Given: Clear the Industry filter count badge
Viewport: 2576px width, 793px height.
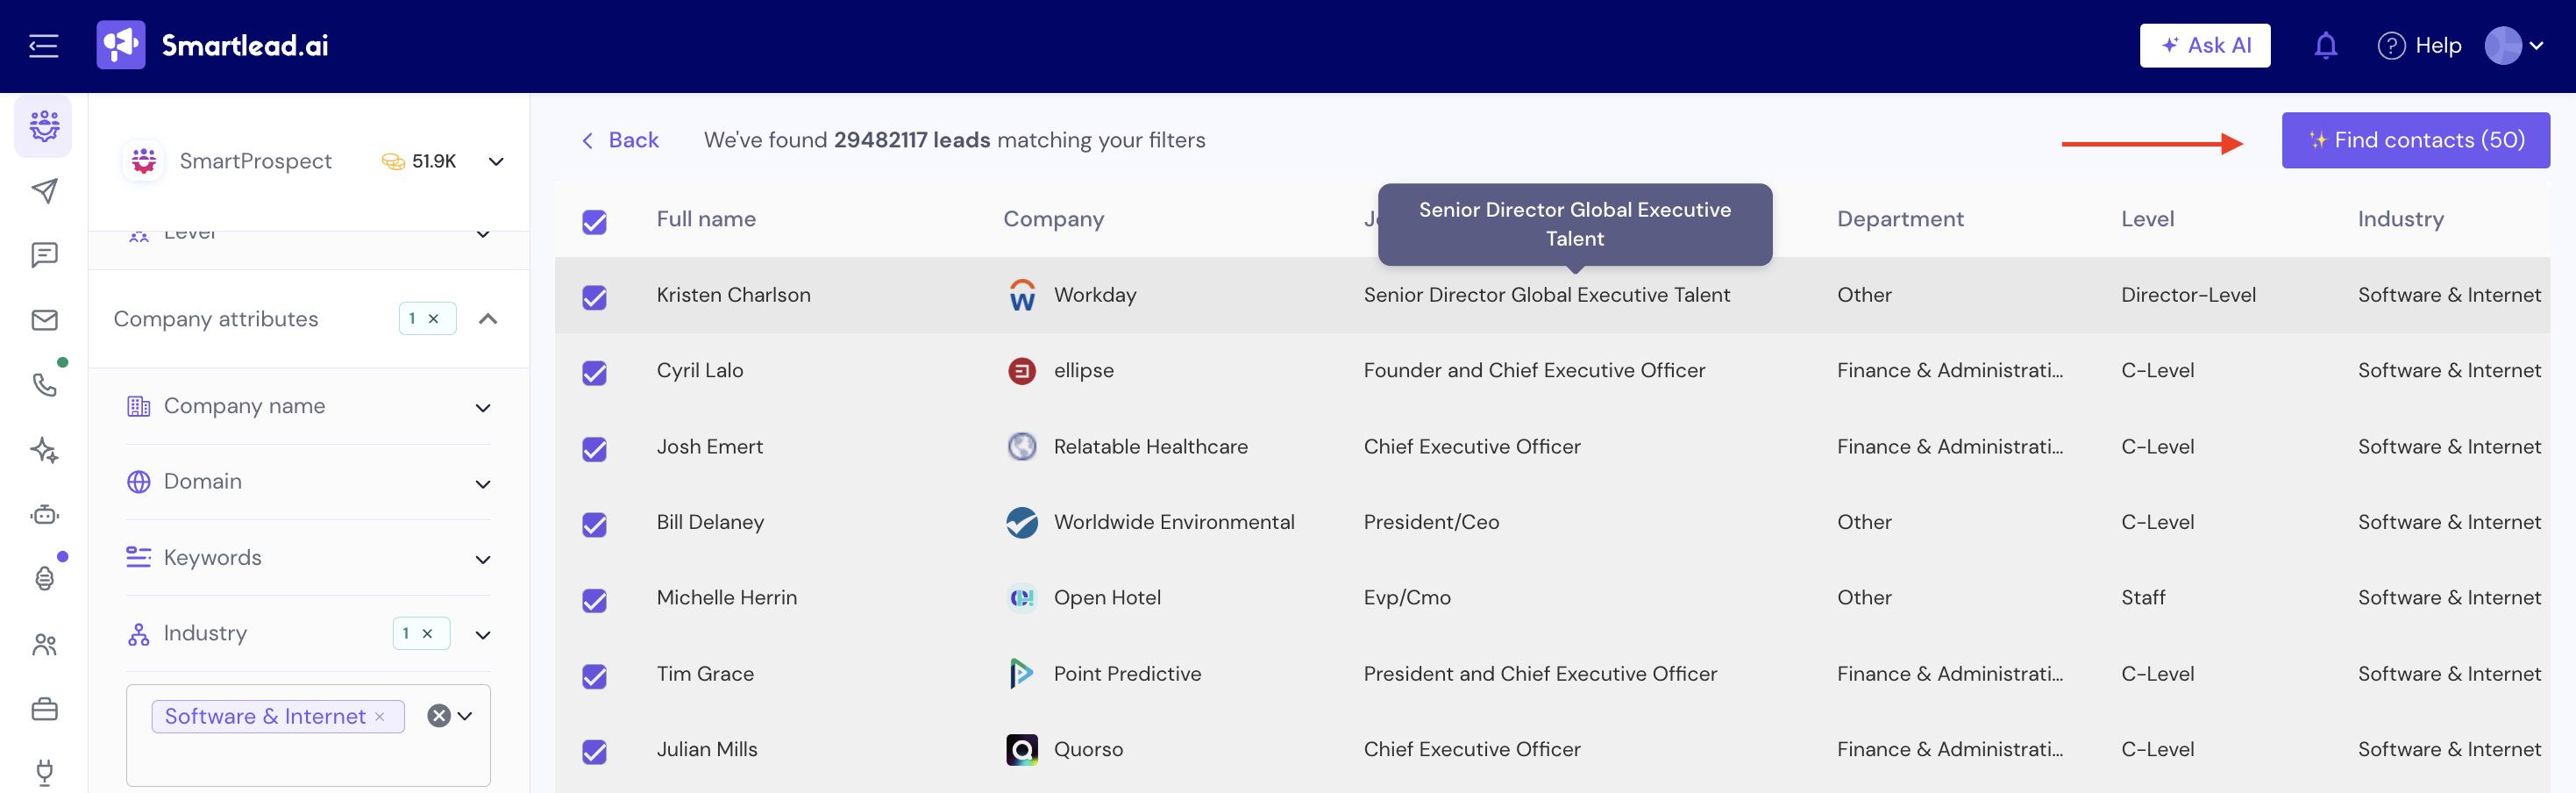Looking at the screenshot, I should [x=427, y=634].
